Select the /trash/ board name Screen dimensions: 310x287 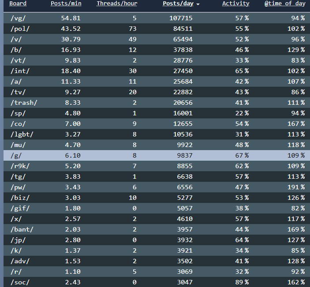[x=24, y=103]
